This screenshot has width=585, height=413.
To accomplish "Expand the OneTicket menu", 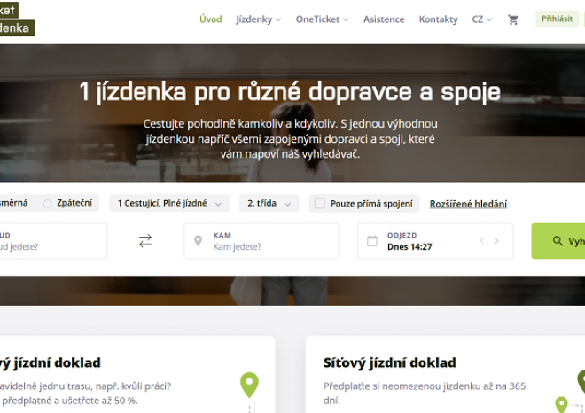I will [323, 19].
